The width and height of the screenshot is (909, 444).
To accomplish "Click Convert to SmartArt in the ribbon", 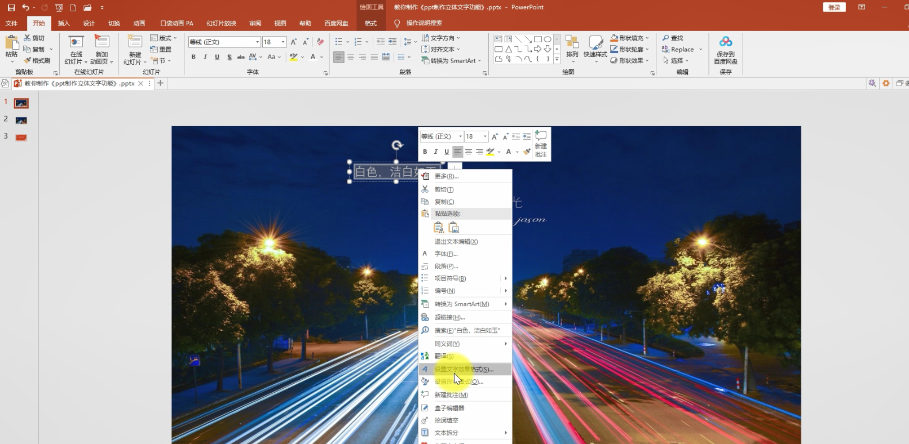I will pos(451,60).
